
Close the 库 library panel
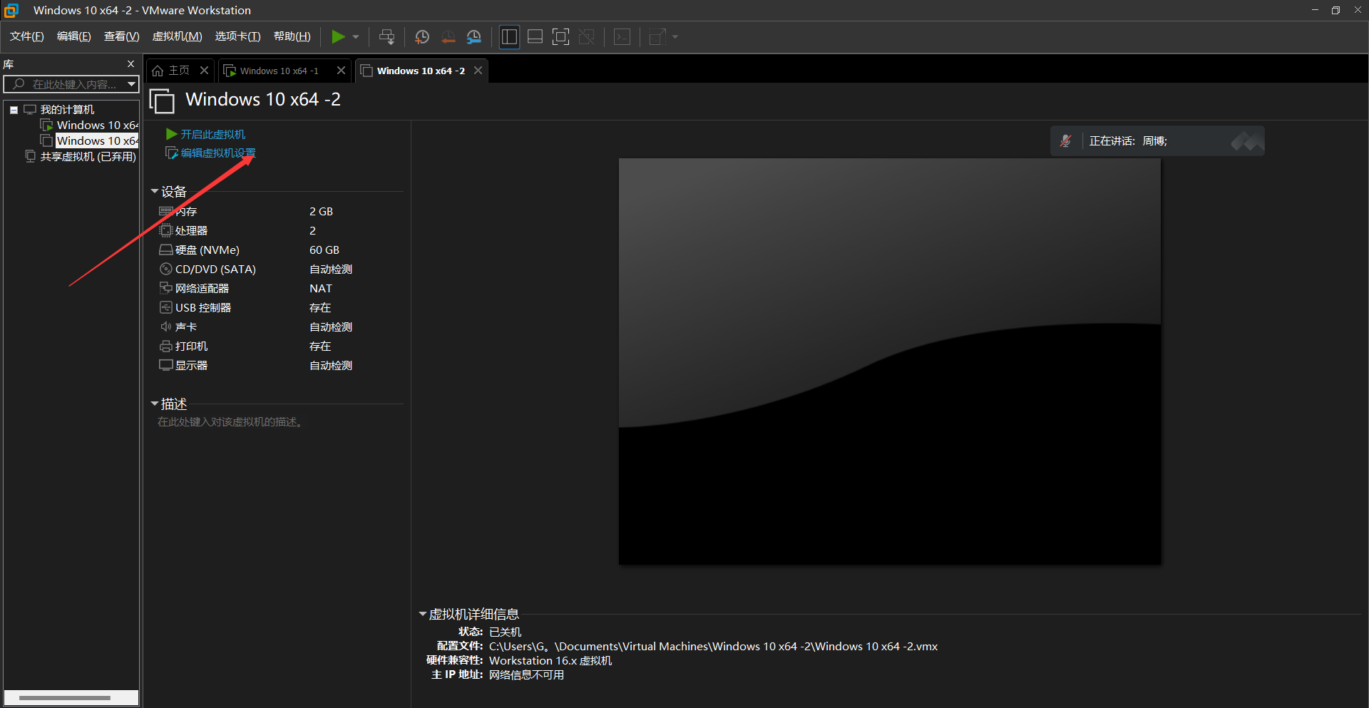(130, 63)
